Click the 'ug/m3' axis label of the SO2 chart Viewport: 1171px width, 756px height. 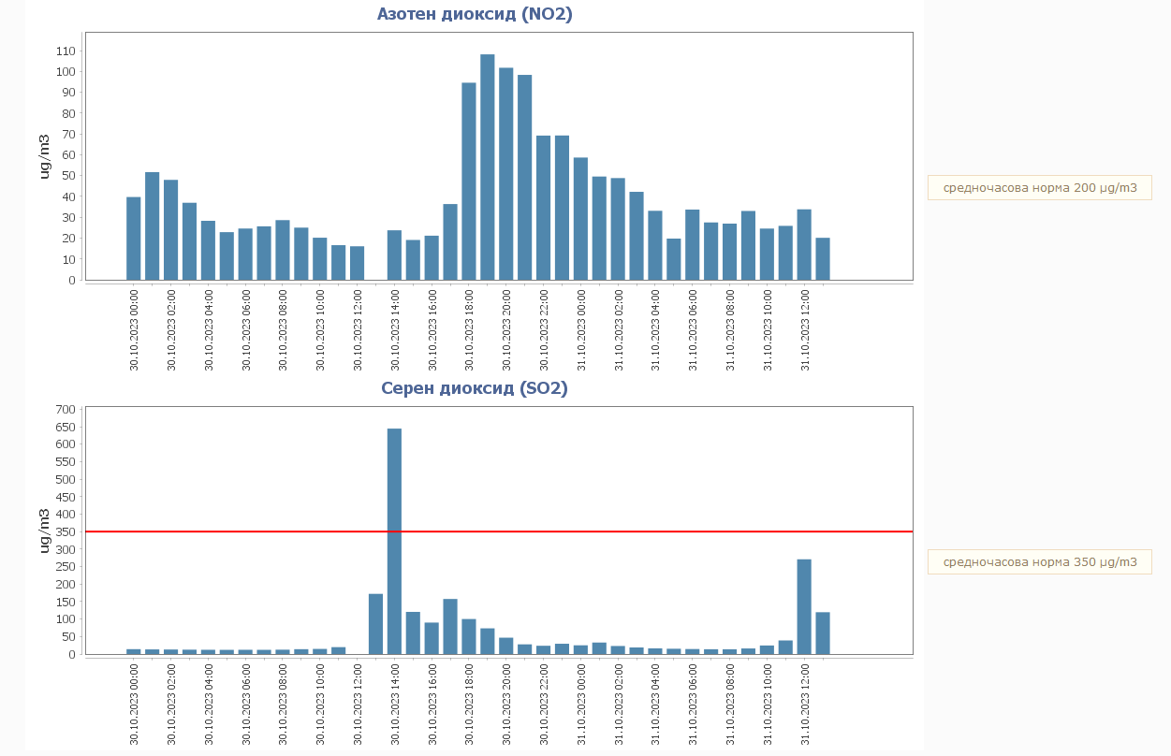pos(44,531)
